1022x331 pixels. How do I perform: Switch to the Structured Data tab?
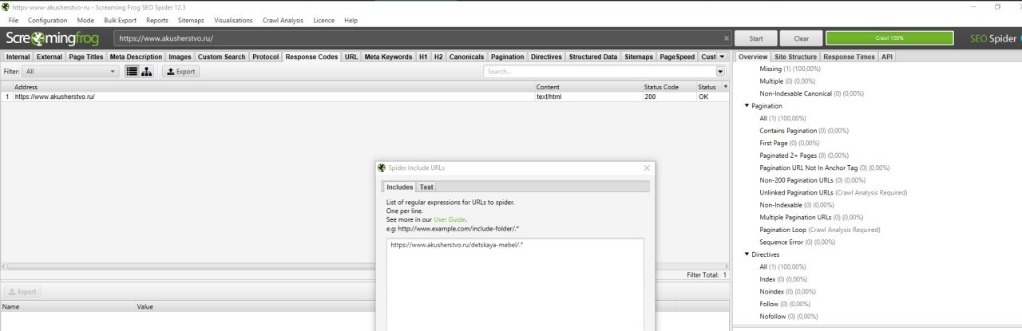click(x=593, y=57)
